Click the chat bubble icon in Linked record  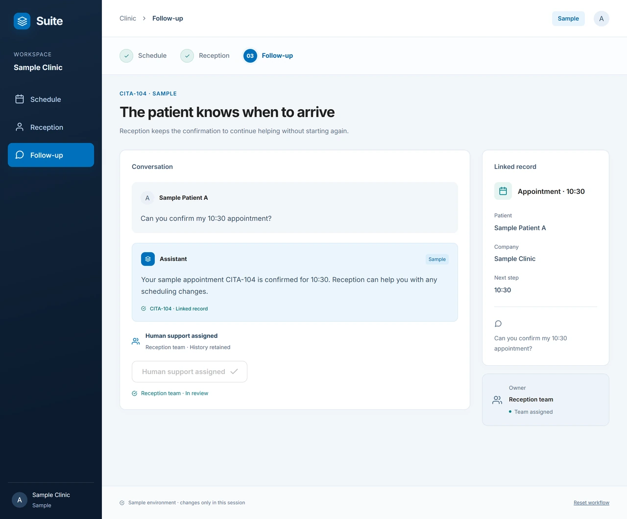(x=498, y=324)
